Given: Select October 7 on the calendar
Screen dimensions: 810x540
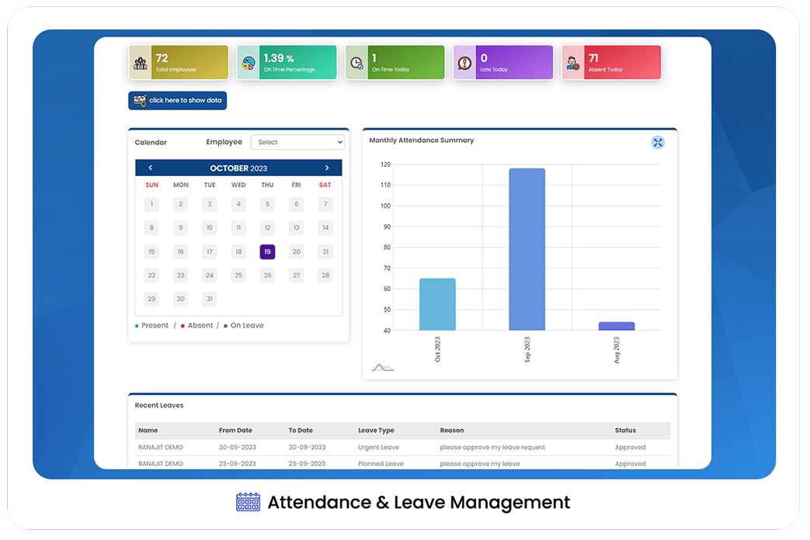Looking at the screenshot, I should (325, 204).
